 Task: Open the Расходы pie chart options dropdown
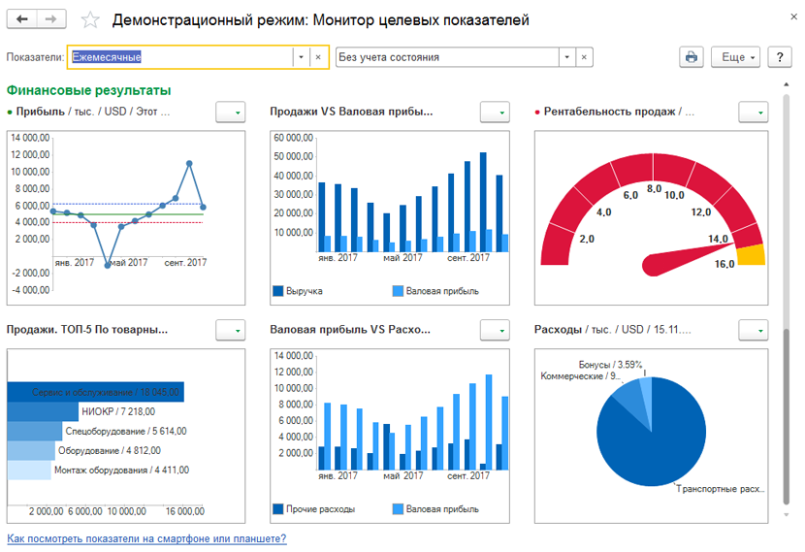pyautogui.click(x=753, y=331)
